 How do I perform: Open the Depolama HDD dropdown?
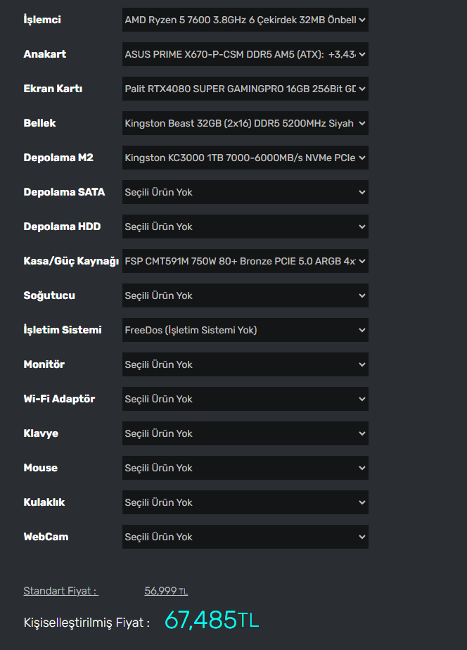point(245,227)
